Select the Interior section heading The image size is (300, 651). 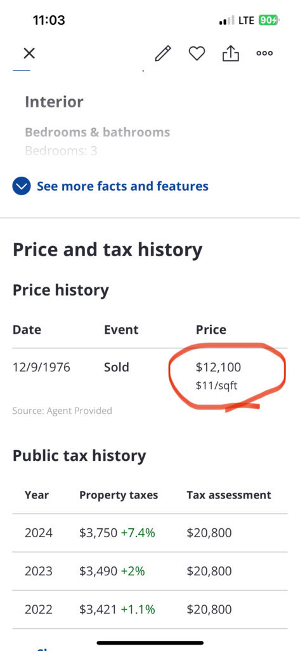(54, 102)
